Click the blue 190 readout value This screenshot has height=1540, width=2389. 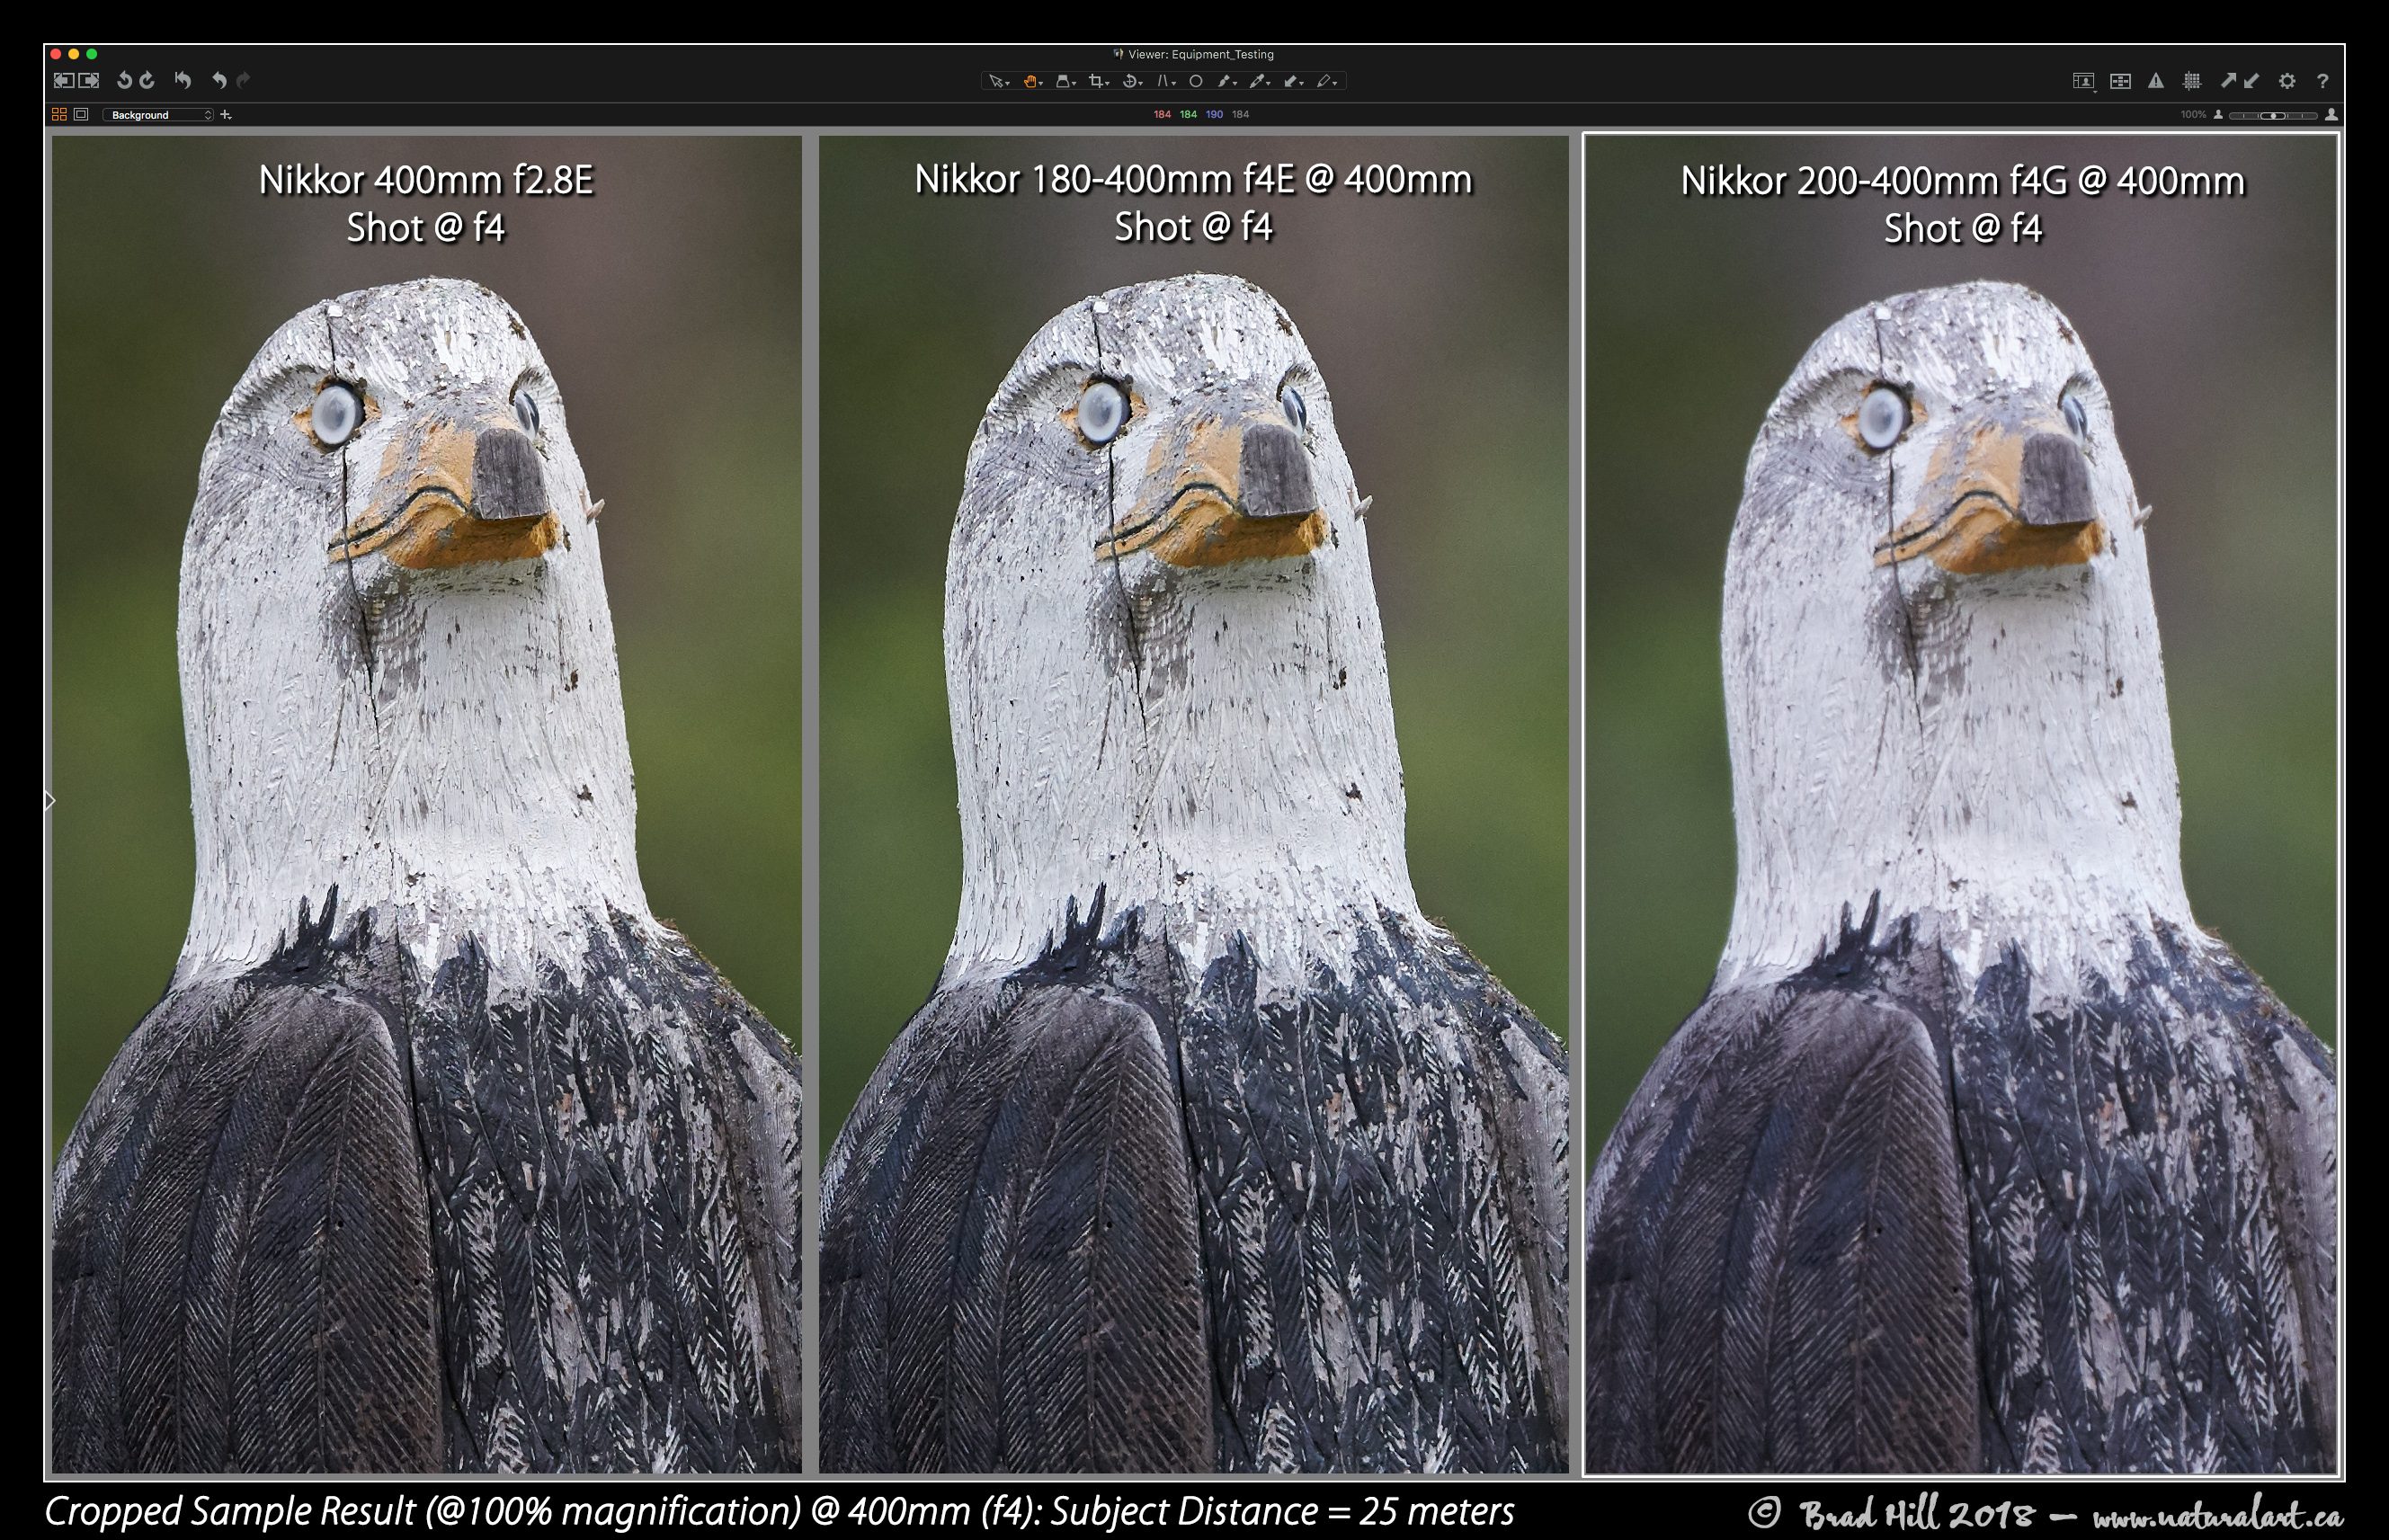click(1214, 115)
